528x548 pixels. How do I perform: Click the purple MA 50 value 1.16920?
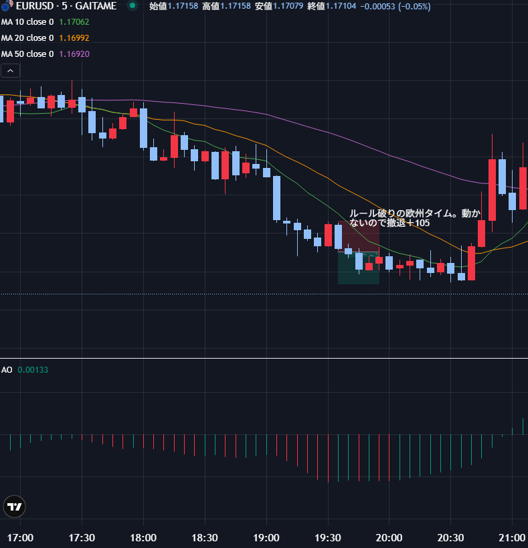pos(74,54)
